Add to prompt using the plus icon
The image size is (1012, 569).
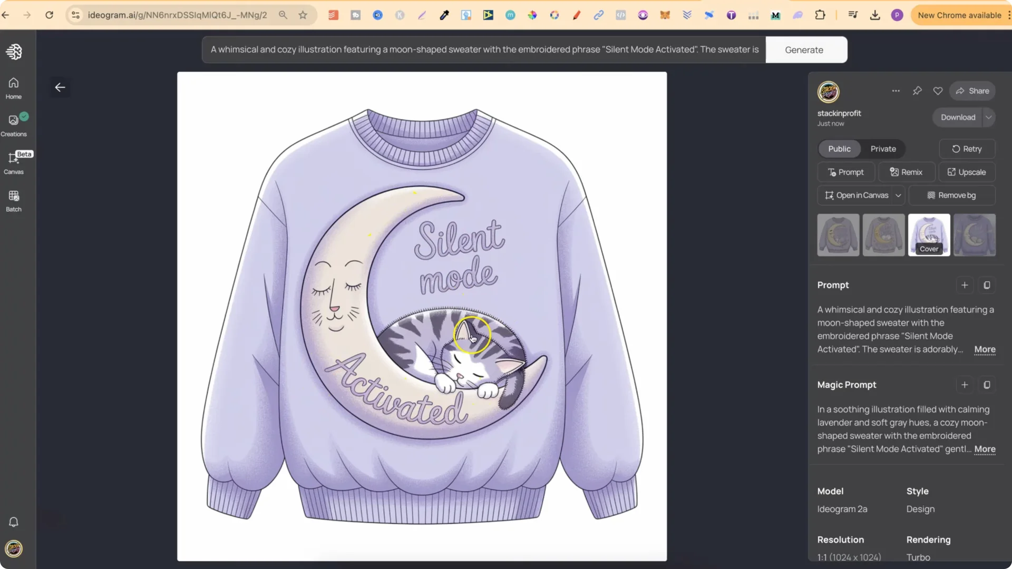(x=964, y=285)
